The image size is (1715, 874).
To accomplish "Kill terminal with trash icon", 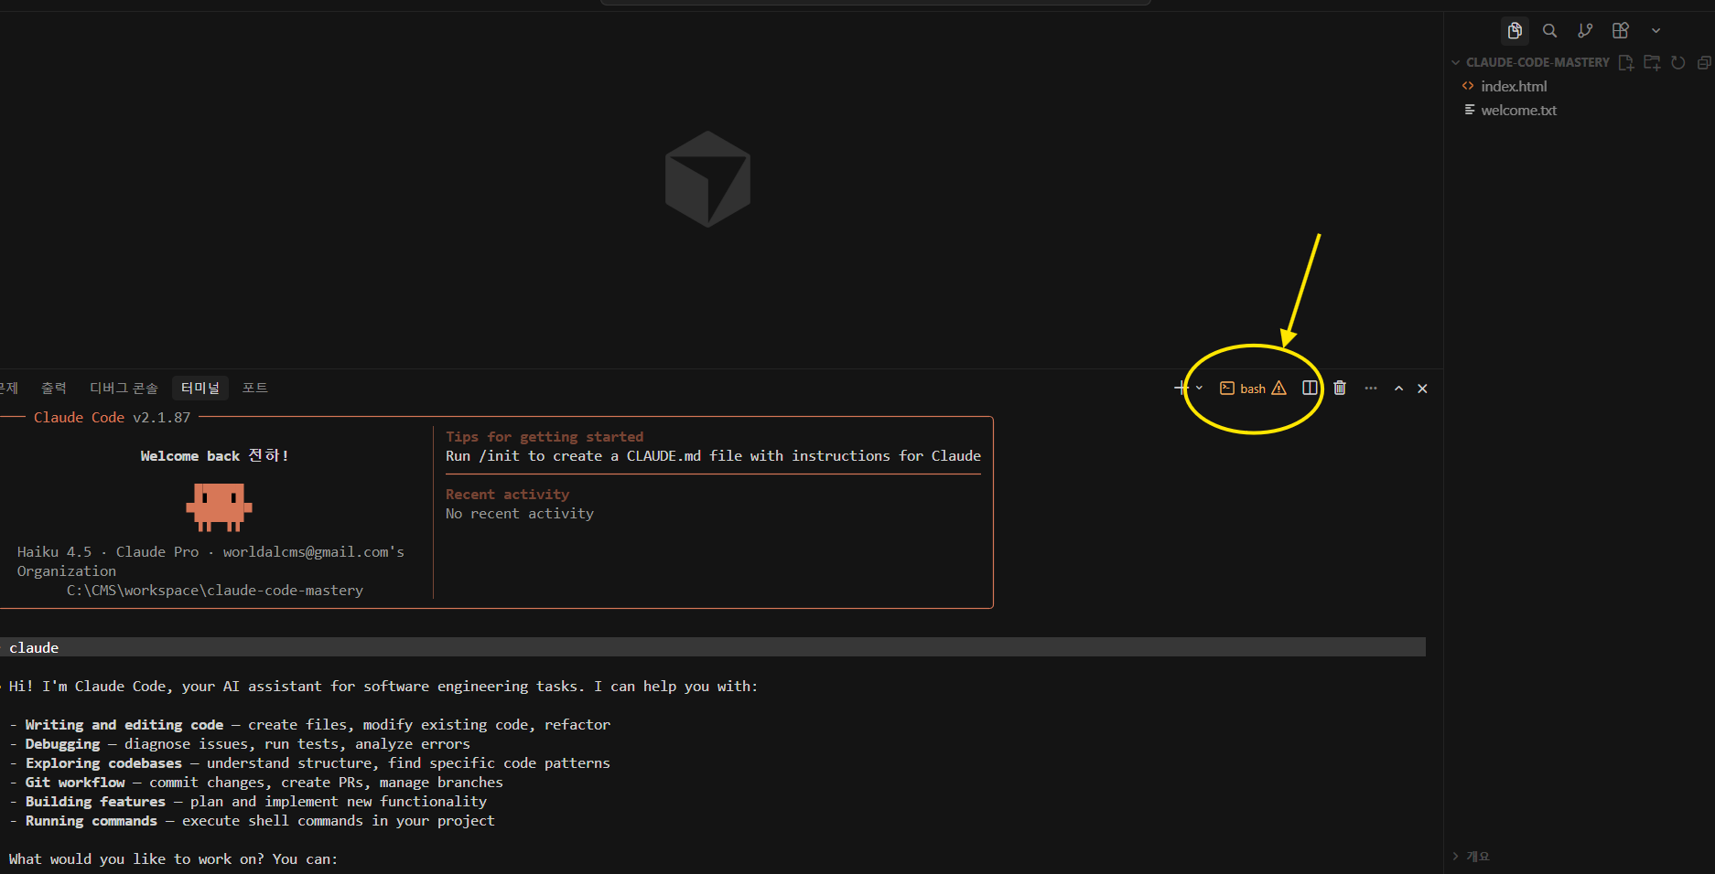I will pyautogui.click(x=1340, y=389).
